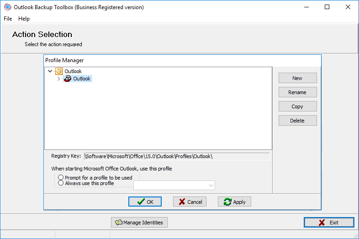Click the folder icon on Manage Identities
This screenshot has width=359, height=239.
click(x=119, y=223)
